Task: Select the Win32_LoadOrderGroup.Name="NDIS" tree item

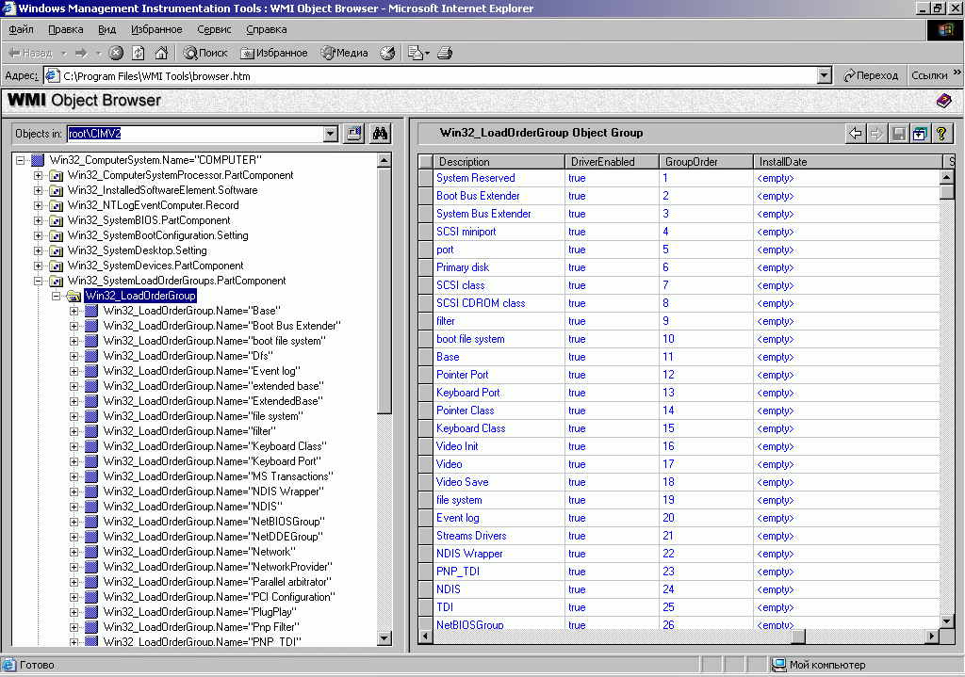Action: click(170, 506)
